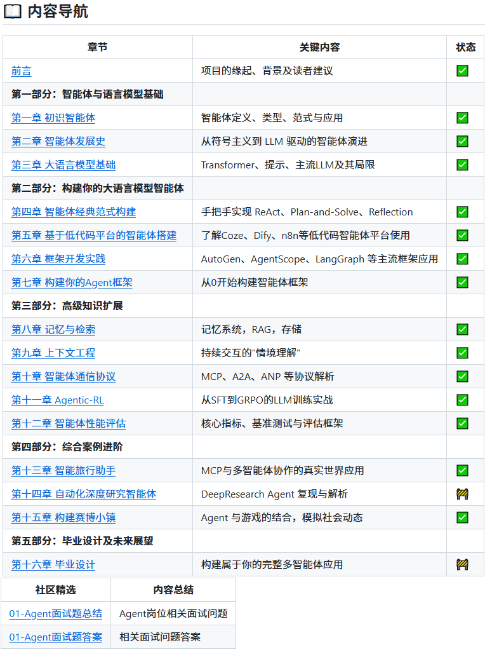The width and height of the screenshot is (485, 652).
Task: Click green check icon in 第四章 row
Action: pyautogui.click(x=462, y=212)
